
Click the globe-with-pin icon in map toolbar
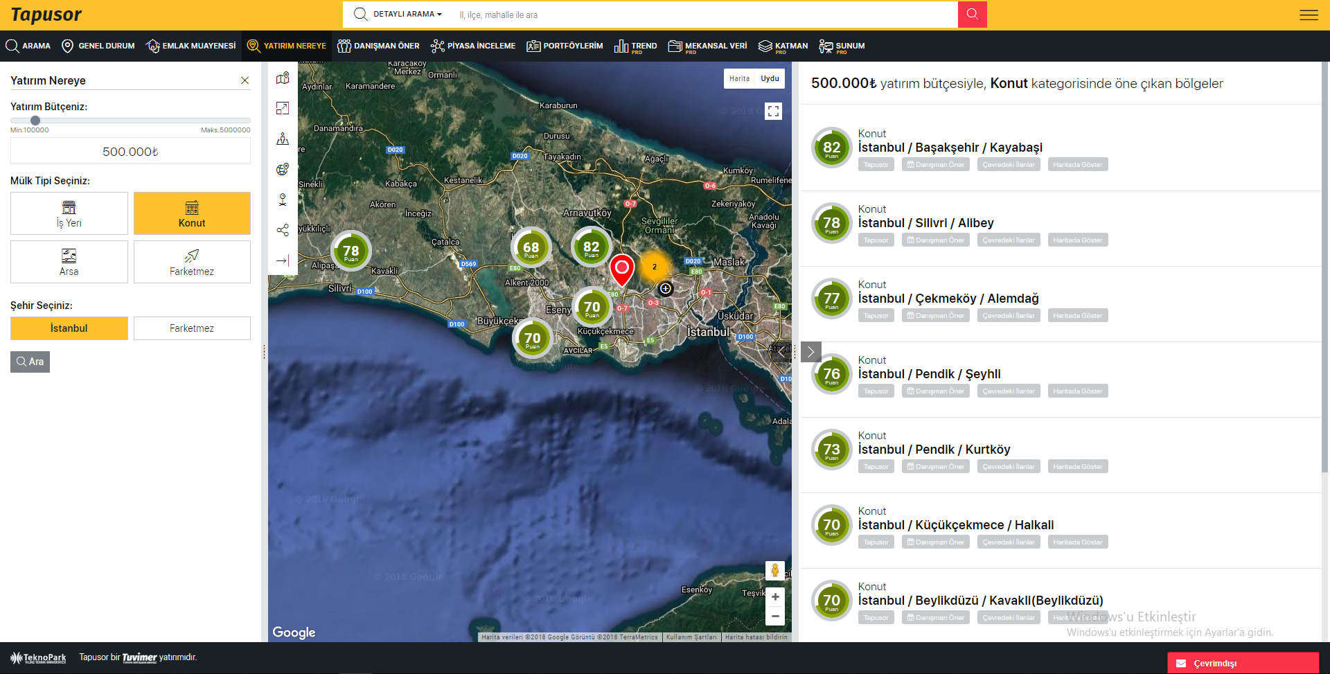pyautogui.click(x=283, y=169)
